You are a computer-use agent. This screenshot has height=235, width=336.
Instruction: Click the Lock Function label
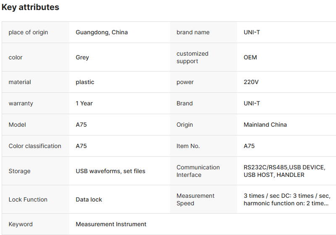pos(28,199)
